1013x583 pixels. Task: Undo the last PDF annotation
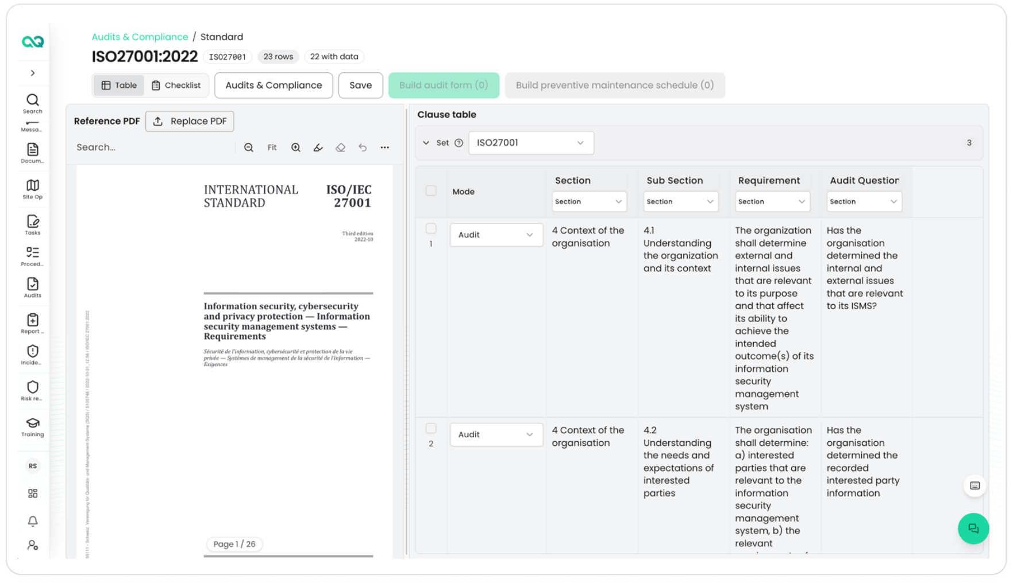[x=363, y=147]
